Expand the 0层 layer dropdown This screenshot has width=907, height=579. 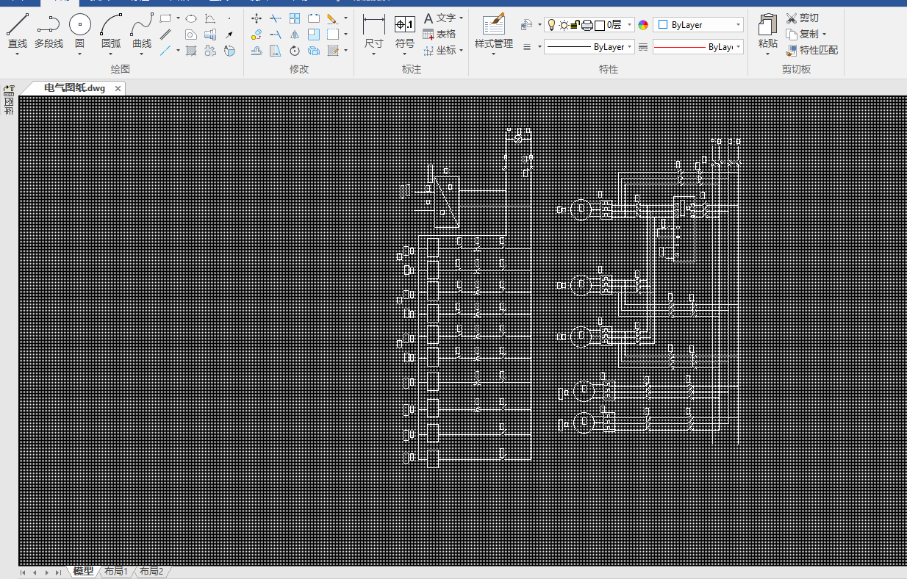coord(630,25)
